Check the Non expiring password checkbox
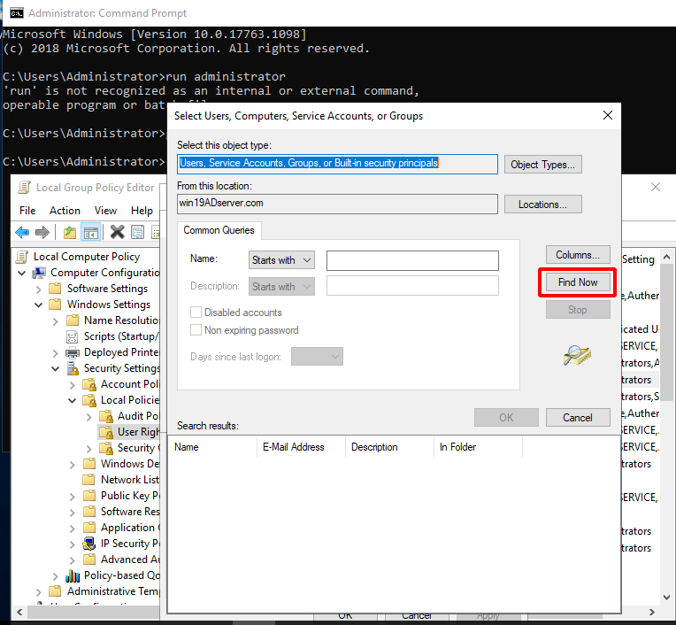This screenshot has width=676, height=625. pyautogui.click(x=196, y=330)
